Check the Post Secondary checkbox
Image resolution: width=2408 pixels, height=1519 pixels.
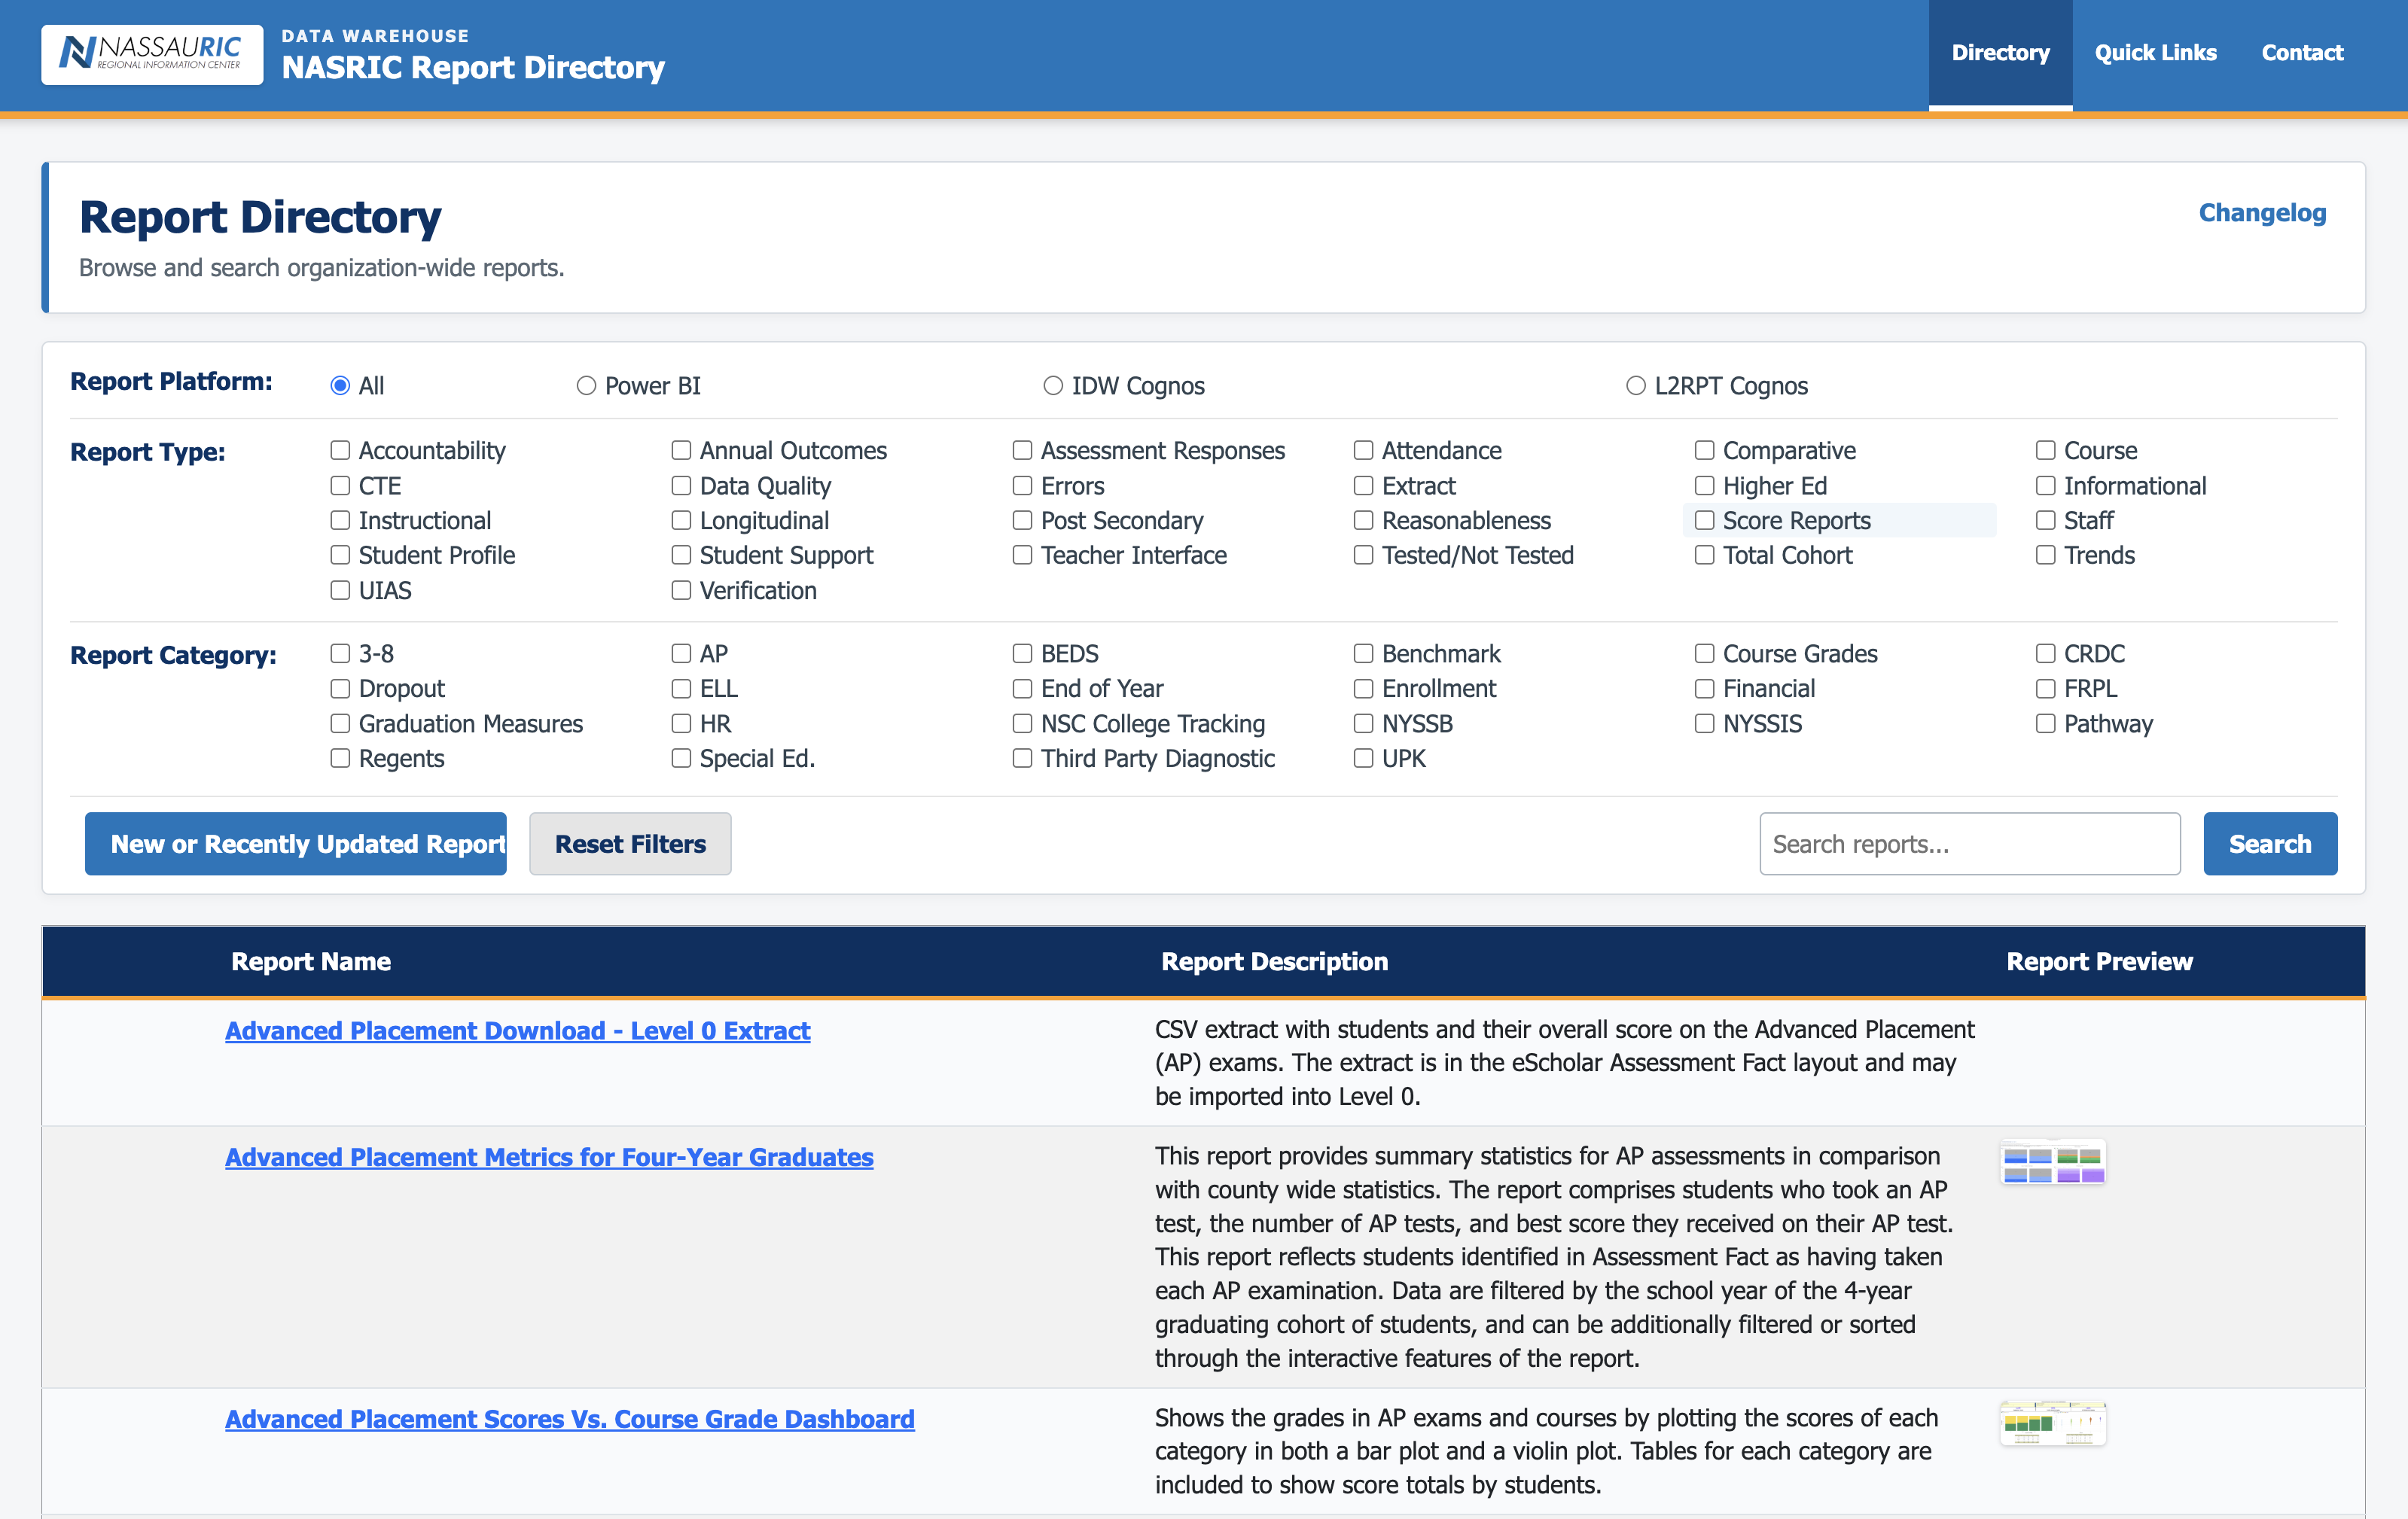[1022, 521]
